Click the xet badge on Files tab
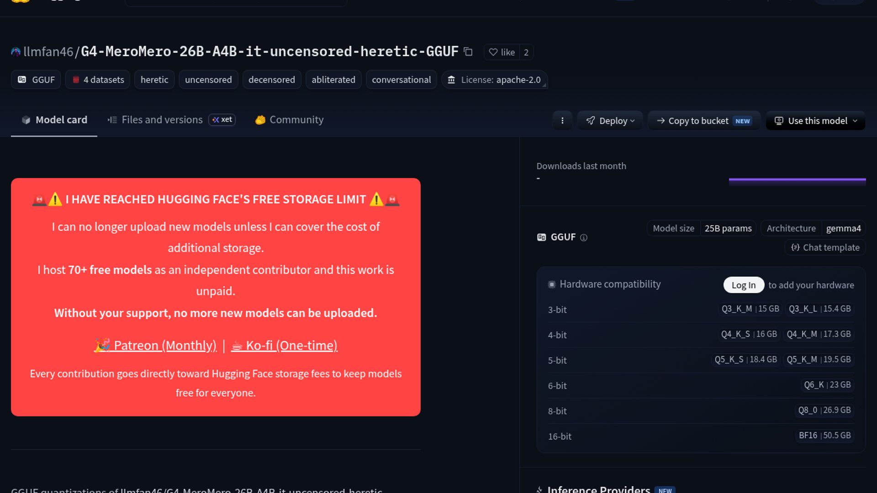The image size is (877, 493). [x=222, y=120]
